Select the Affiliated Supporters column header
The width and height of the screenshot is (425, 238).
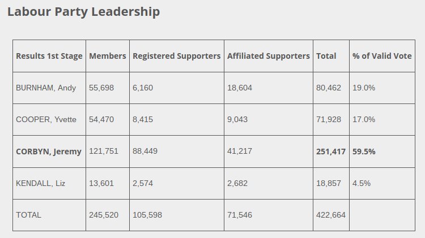[268, 56]
